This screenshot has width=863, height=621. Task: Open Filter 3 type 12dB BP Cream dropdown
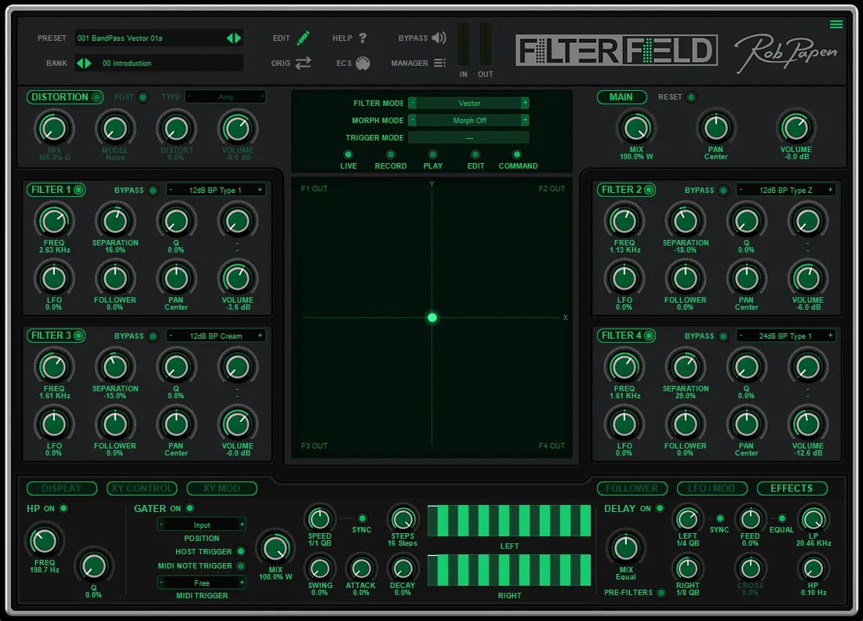tap(216, 336)
